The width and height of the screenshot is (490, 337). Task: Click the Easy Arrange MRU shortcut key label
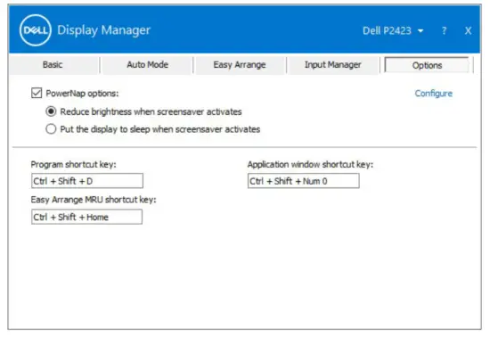click(94, 200)
